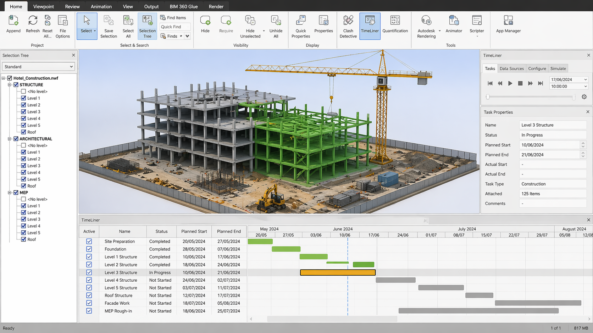593x333 pixels.
Task: Open the Simulate tab in TimeLiner
Action: pos(558,69)
